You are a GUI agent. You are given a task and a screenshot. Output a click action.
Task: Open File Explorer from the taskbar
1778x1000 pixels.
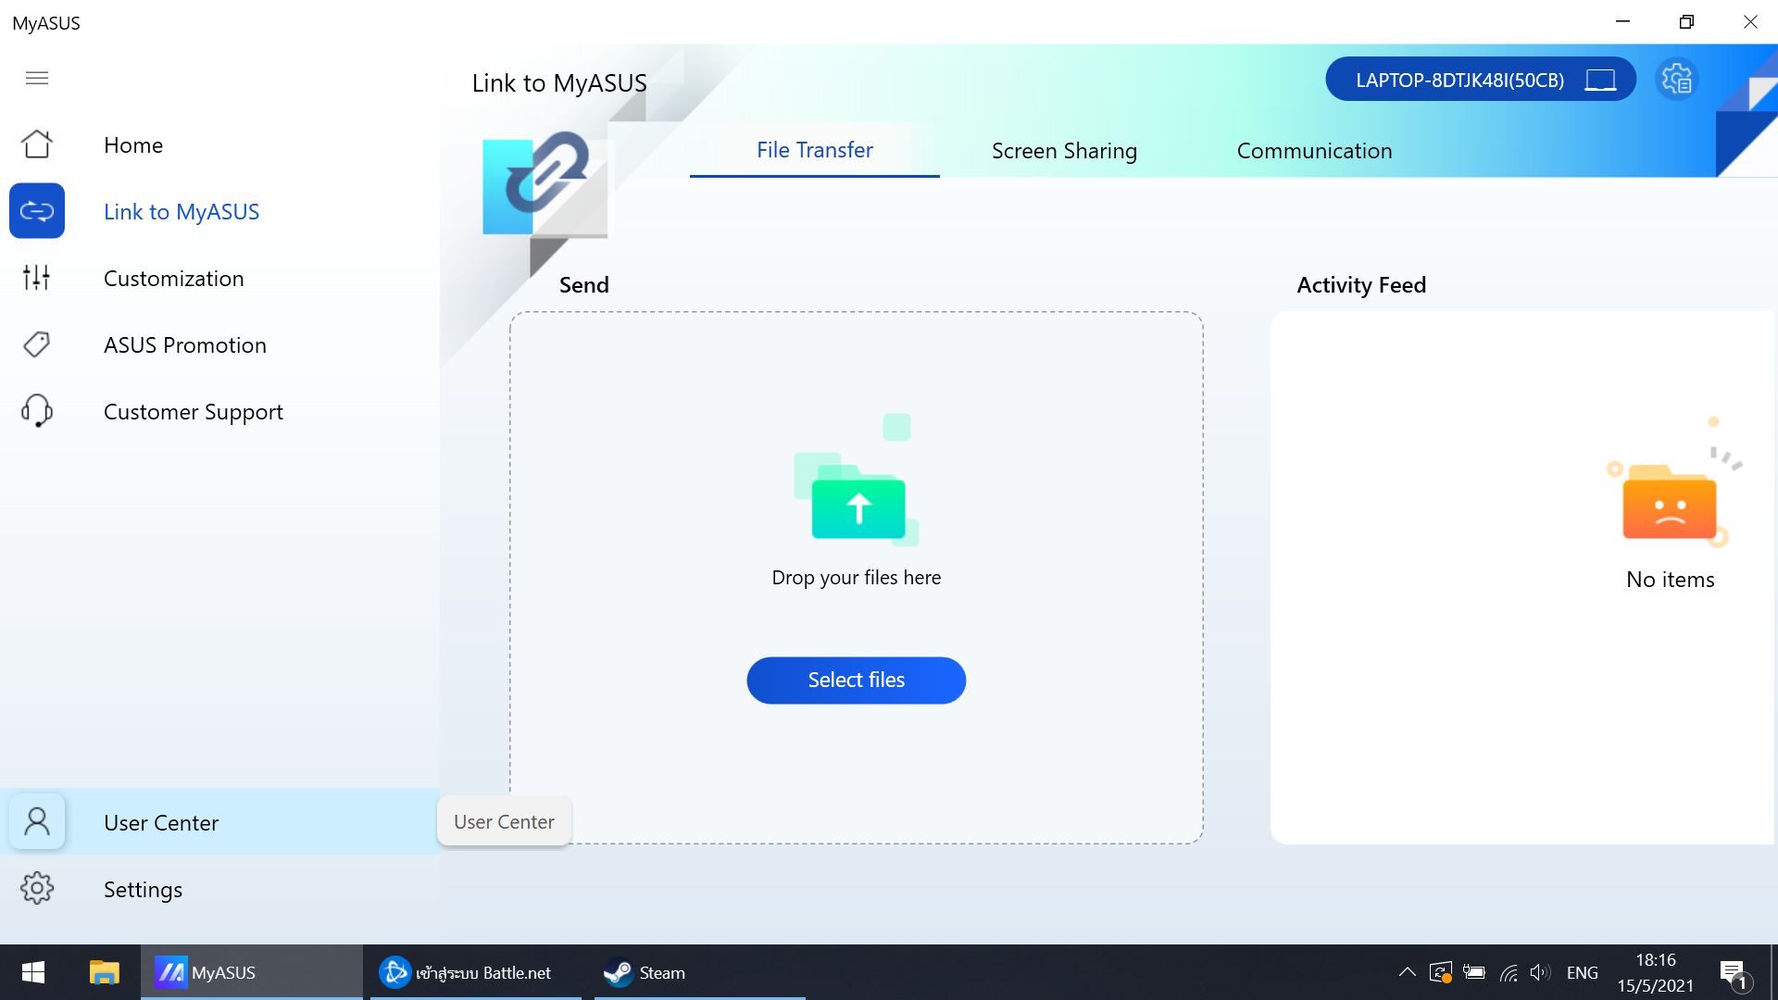[105, 972]
